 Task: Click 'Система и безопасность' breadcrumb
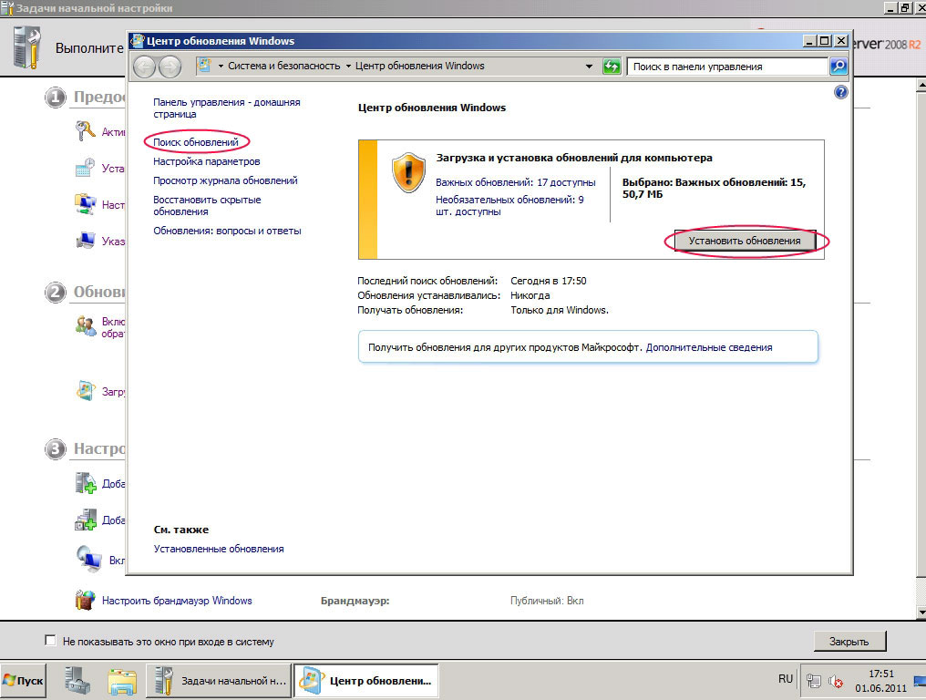(284, 66)
